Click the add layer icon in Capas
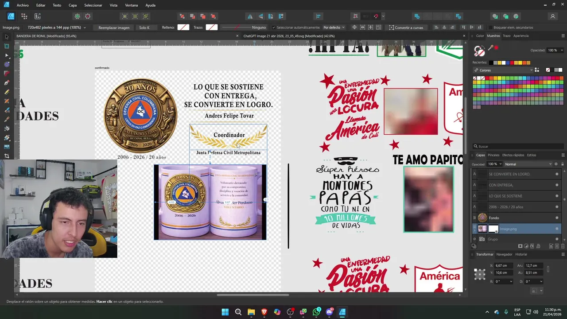 click(551, 246)
